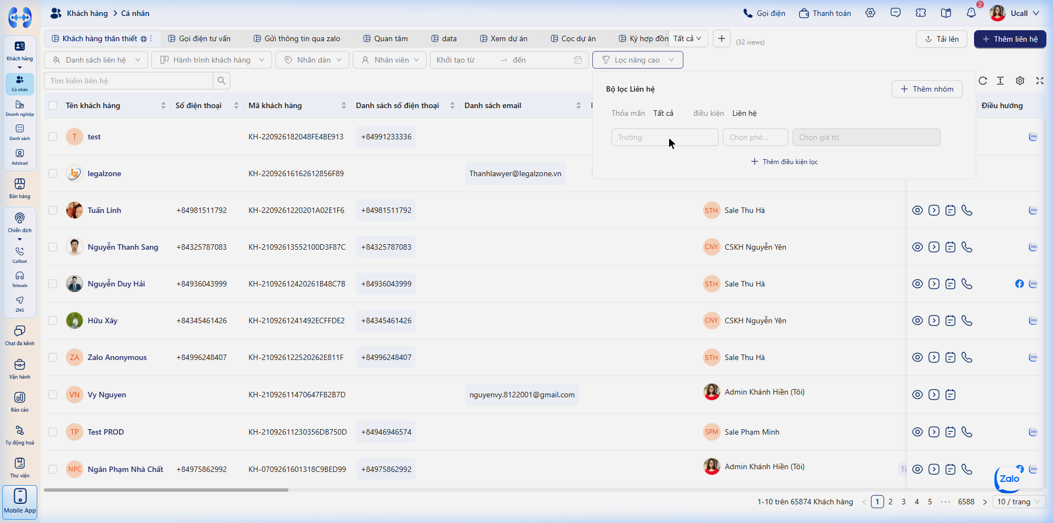Open Chat đa kênh in sidebar
The width and height of the screenshot is (1053, 523).
20,335
